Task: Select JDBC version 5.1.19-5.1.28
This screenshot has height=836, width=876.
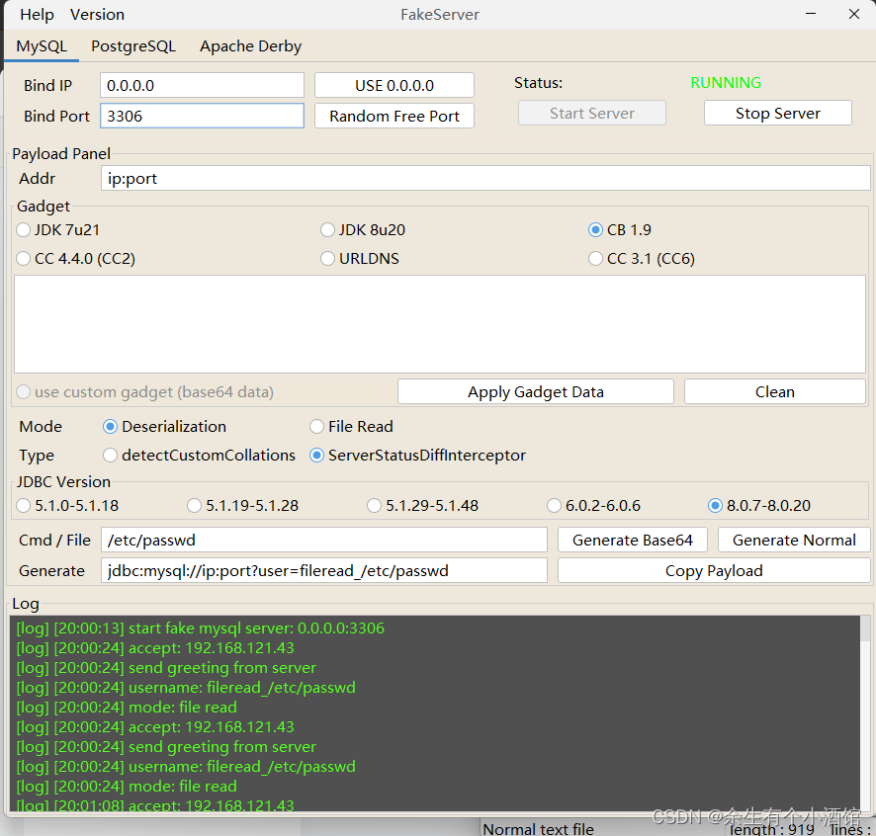Action: pos(243,505)
